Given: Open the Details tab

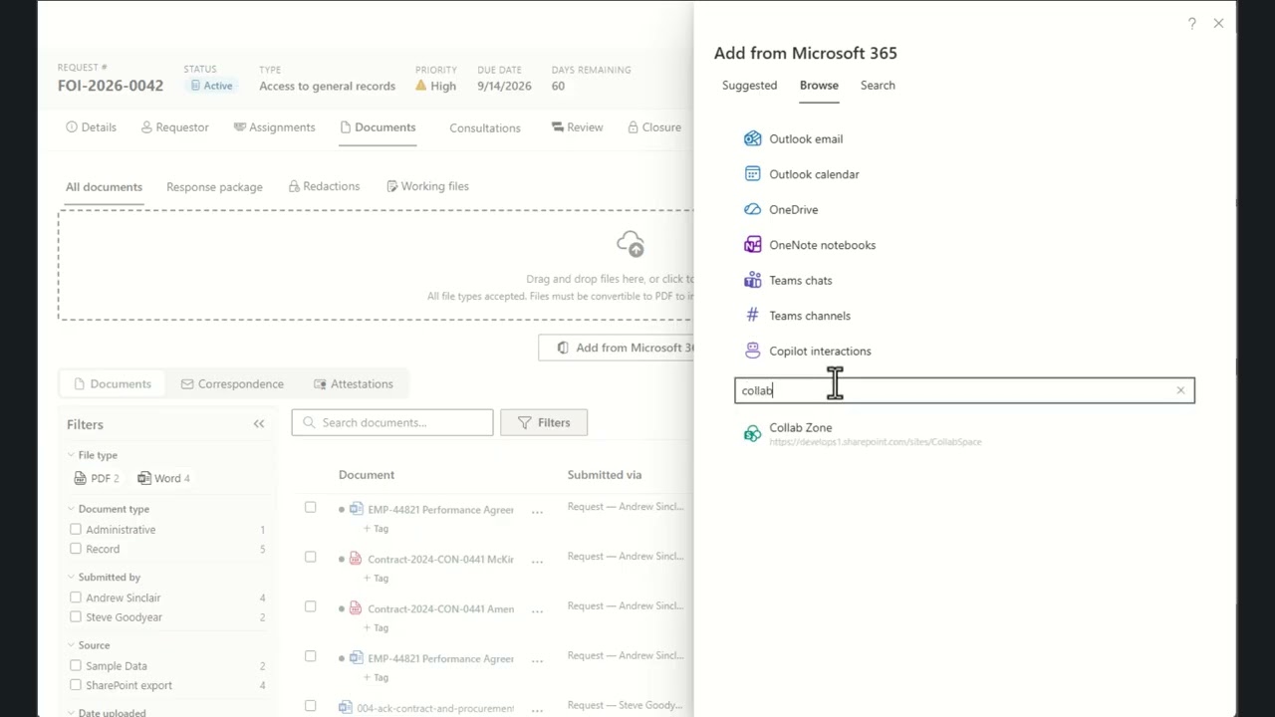Looking at the screenshot, I should pos(91,127).
